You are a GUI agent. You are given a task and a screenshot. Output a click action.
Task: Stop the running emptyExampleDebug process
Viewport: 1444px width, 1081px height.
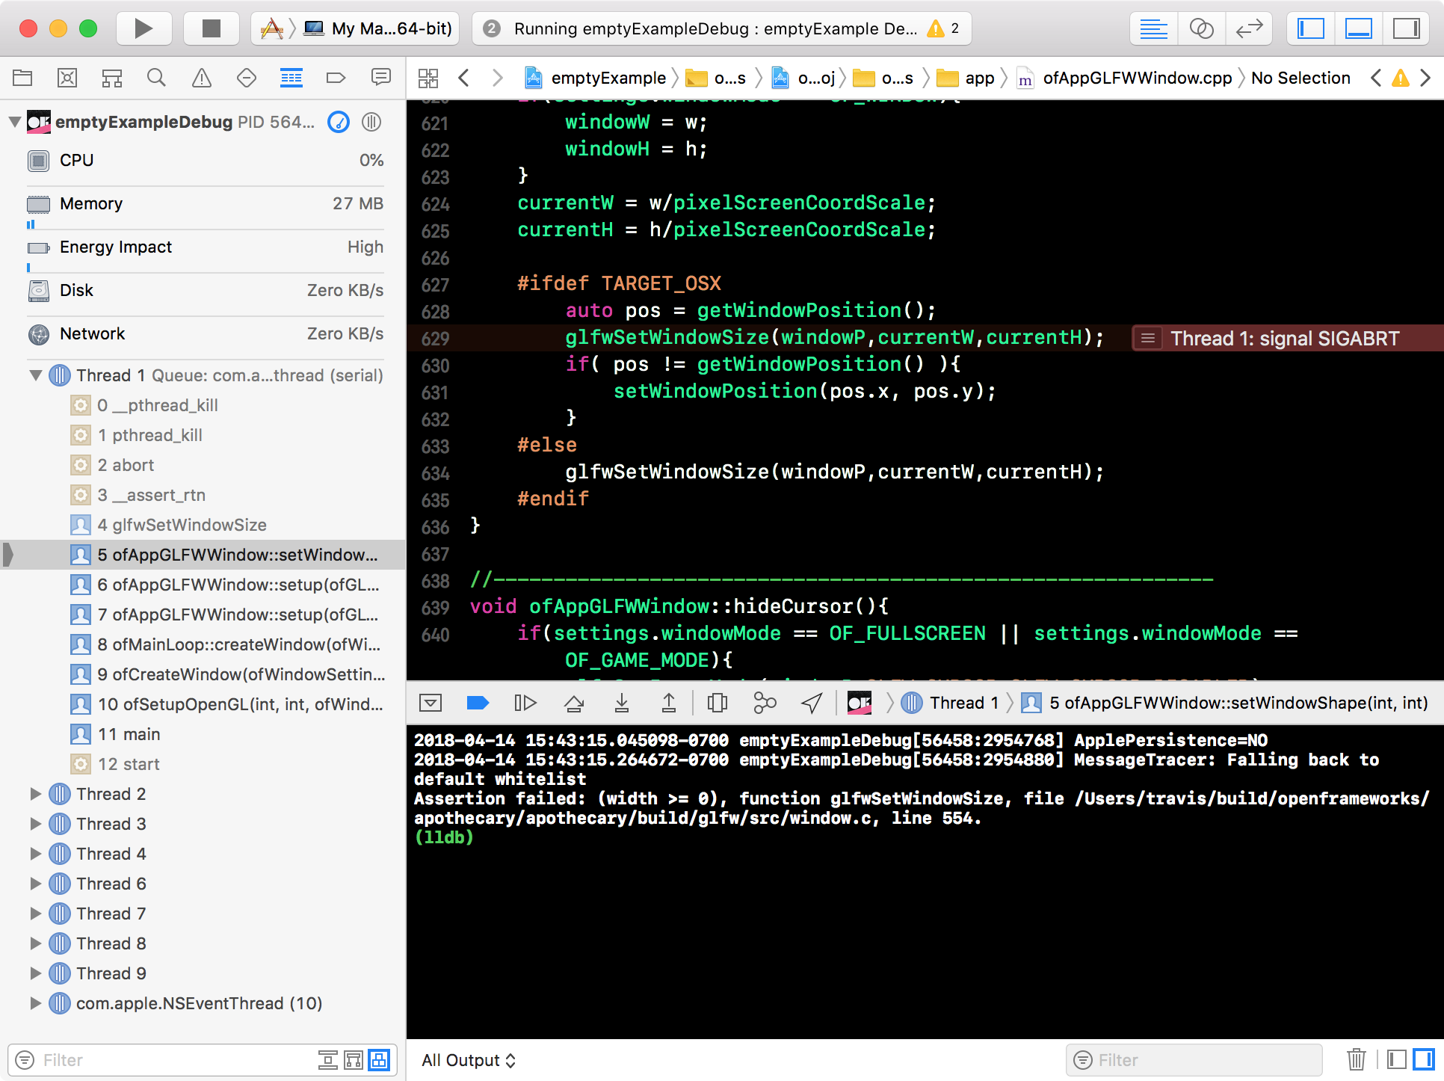(211, 28)
